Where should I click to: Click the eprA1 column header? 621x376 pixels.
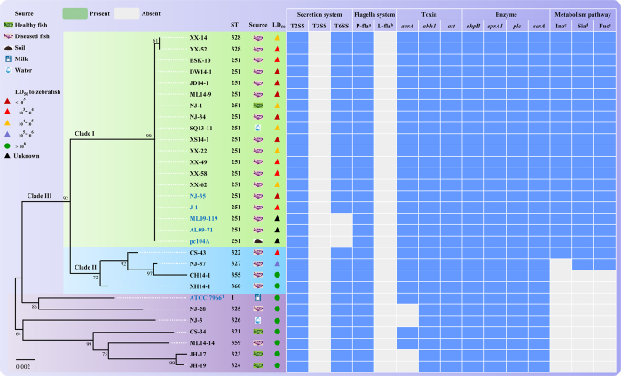coord(495,26)
